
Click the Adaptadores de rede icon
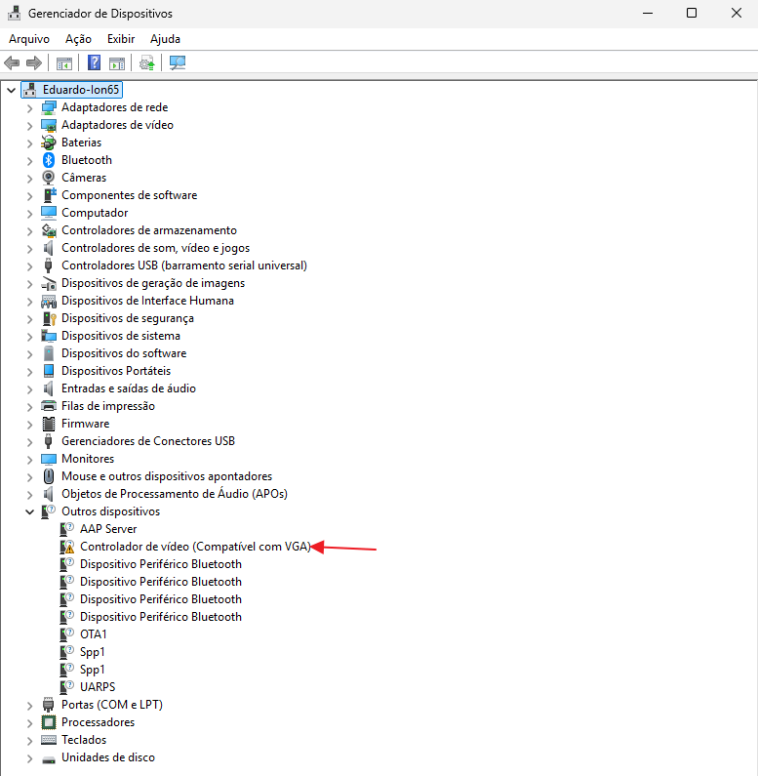[49, 107]
